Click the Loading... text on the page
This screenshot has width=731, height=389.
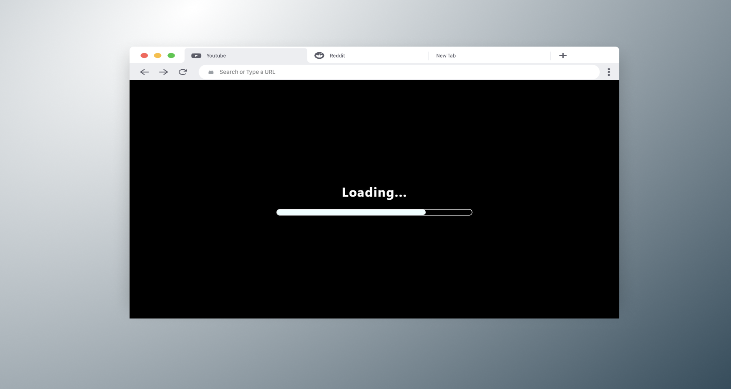pyautogui.click(x=374, y=192)
